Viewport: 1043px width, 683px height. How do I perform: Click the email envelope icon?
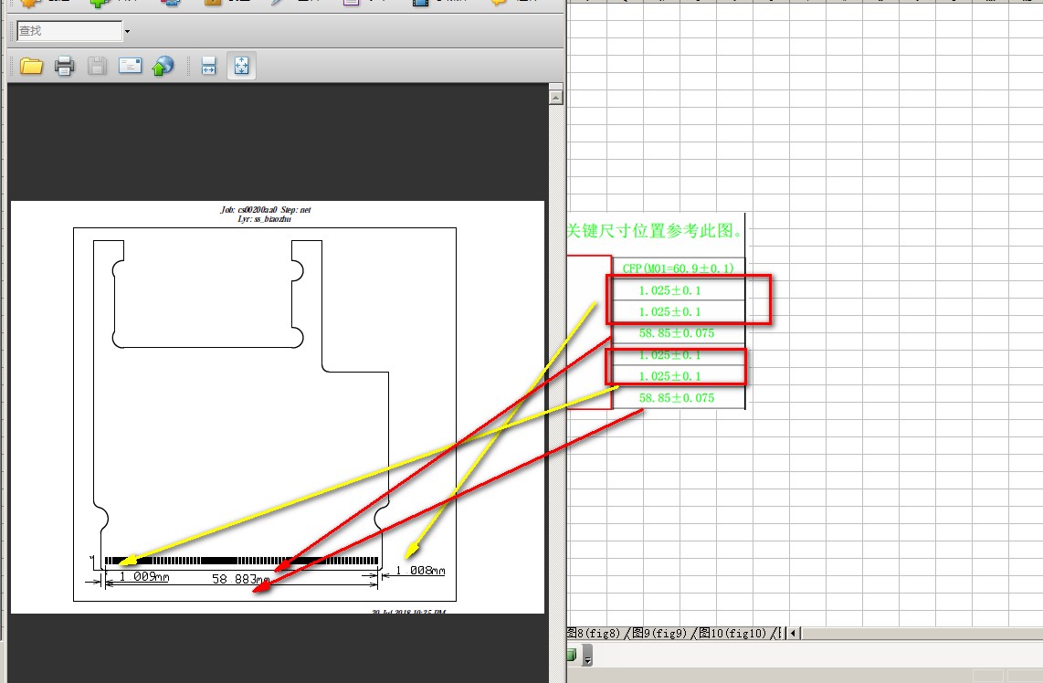130,65
